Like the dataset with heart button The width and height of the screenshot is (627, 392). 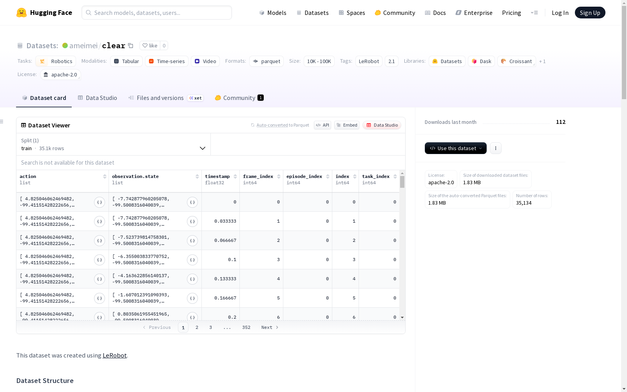pyautogui.click(x=150, y=45)
